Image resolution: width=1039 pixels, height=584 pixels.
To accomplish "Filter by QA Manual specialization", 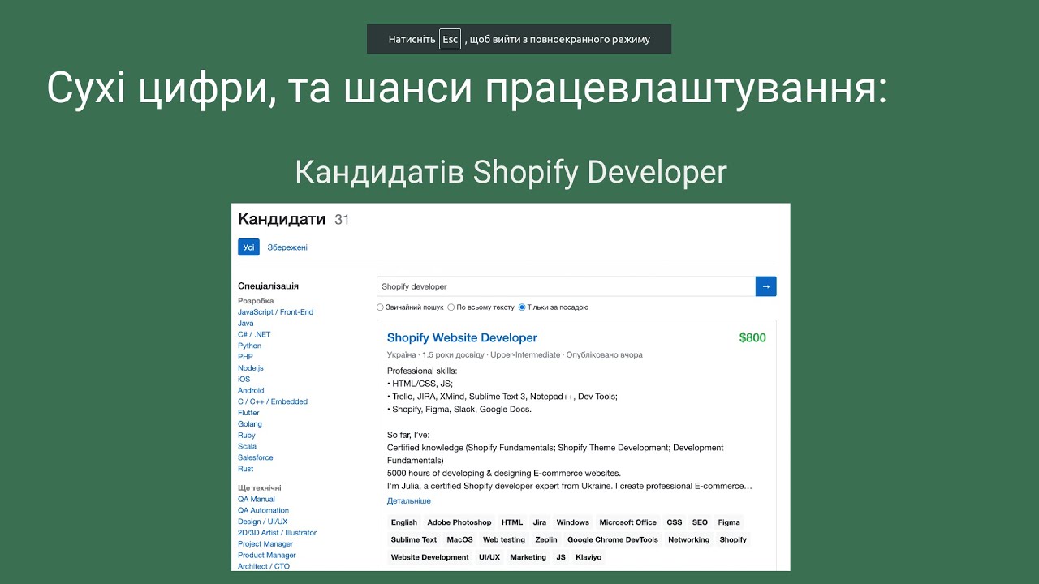I will [x=257, y=500].
